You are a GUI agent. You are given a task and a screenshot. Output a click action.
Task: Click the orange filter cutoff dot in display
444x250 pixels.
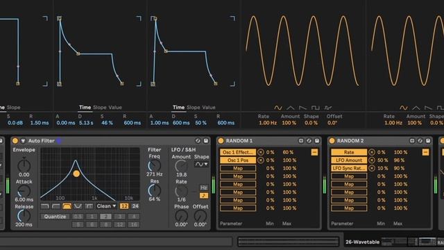coord(76,174)
